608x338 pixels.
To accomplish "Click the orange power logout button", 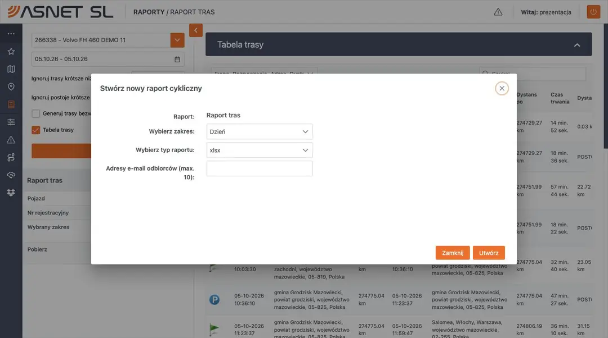I will tap(593, 12).
